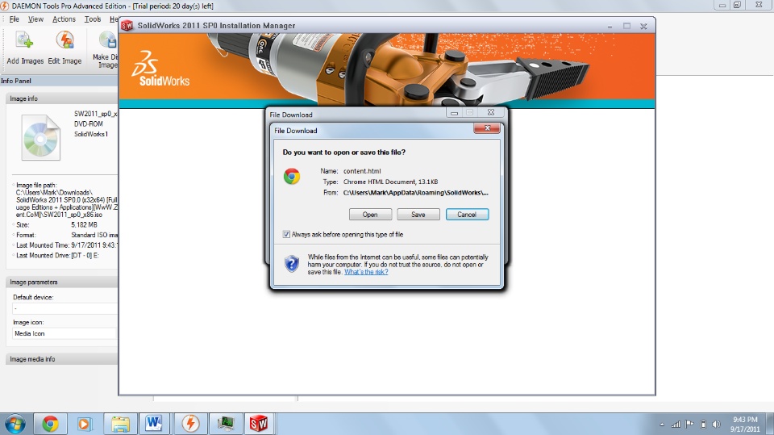Show hidden system tray icons
Screen dimensions: 774x435
point(662,425)
